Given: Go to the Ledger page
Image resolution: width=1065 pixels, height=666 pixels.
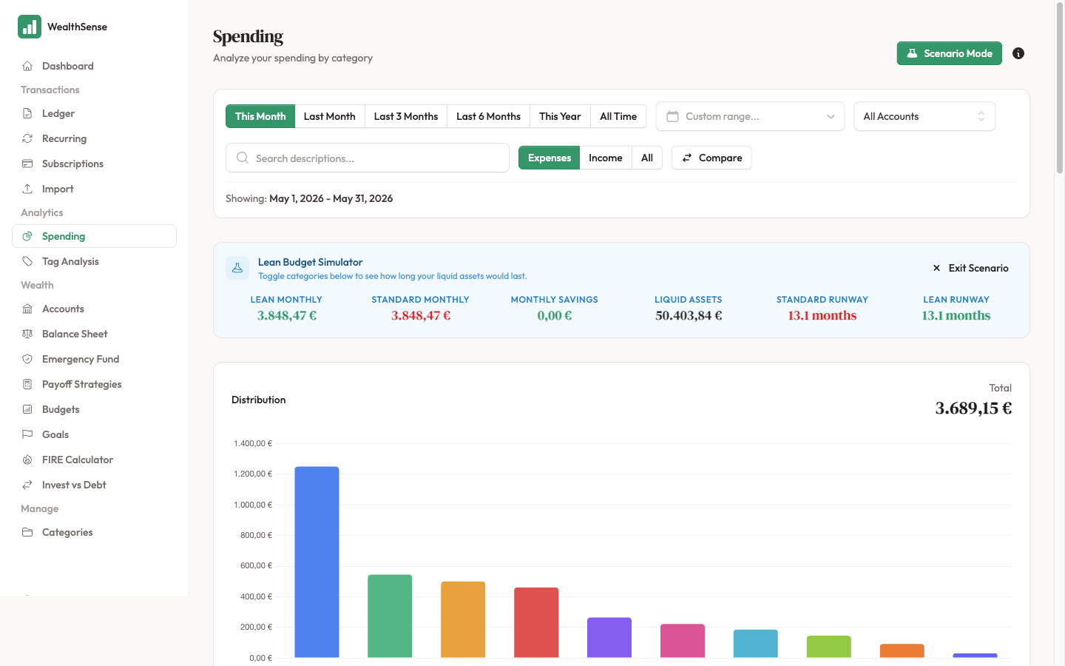Looking at the screenshot, I should click(x=94, y=113).
